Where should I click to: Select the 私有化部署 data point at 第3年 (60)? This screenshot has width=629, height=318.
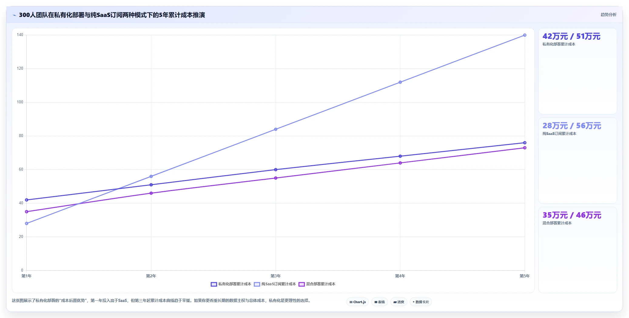[x=276, y=170]
